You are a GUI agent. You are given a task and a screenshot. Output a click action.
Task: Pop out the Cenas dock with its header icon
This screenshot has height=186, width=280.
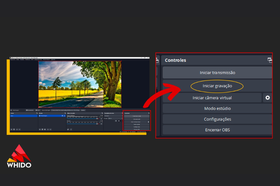pyautogui.click(x=37, y=113)
